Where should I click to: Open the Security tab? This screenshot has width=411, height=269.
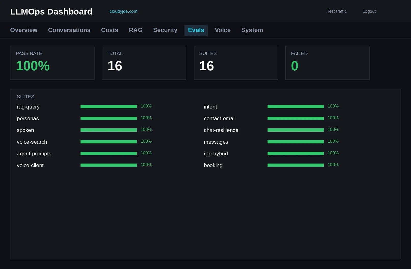pyautogui.click(x=165, y=30)
